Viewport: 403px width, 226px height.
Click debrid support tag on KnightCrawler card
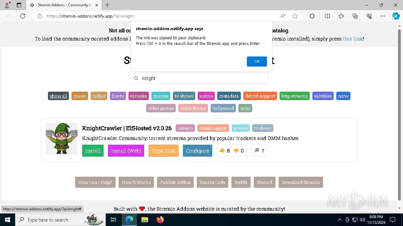tap(213, 128)
